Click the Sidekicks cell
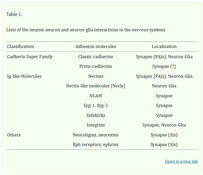Viewport: 203px width, 175px height. (95, 115)
